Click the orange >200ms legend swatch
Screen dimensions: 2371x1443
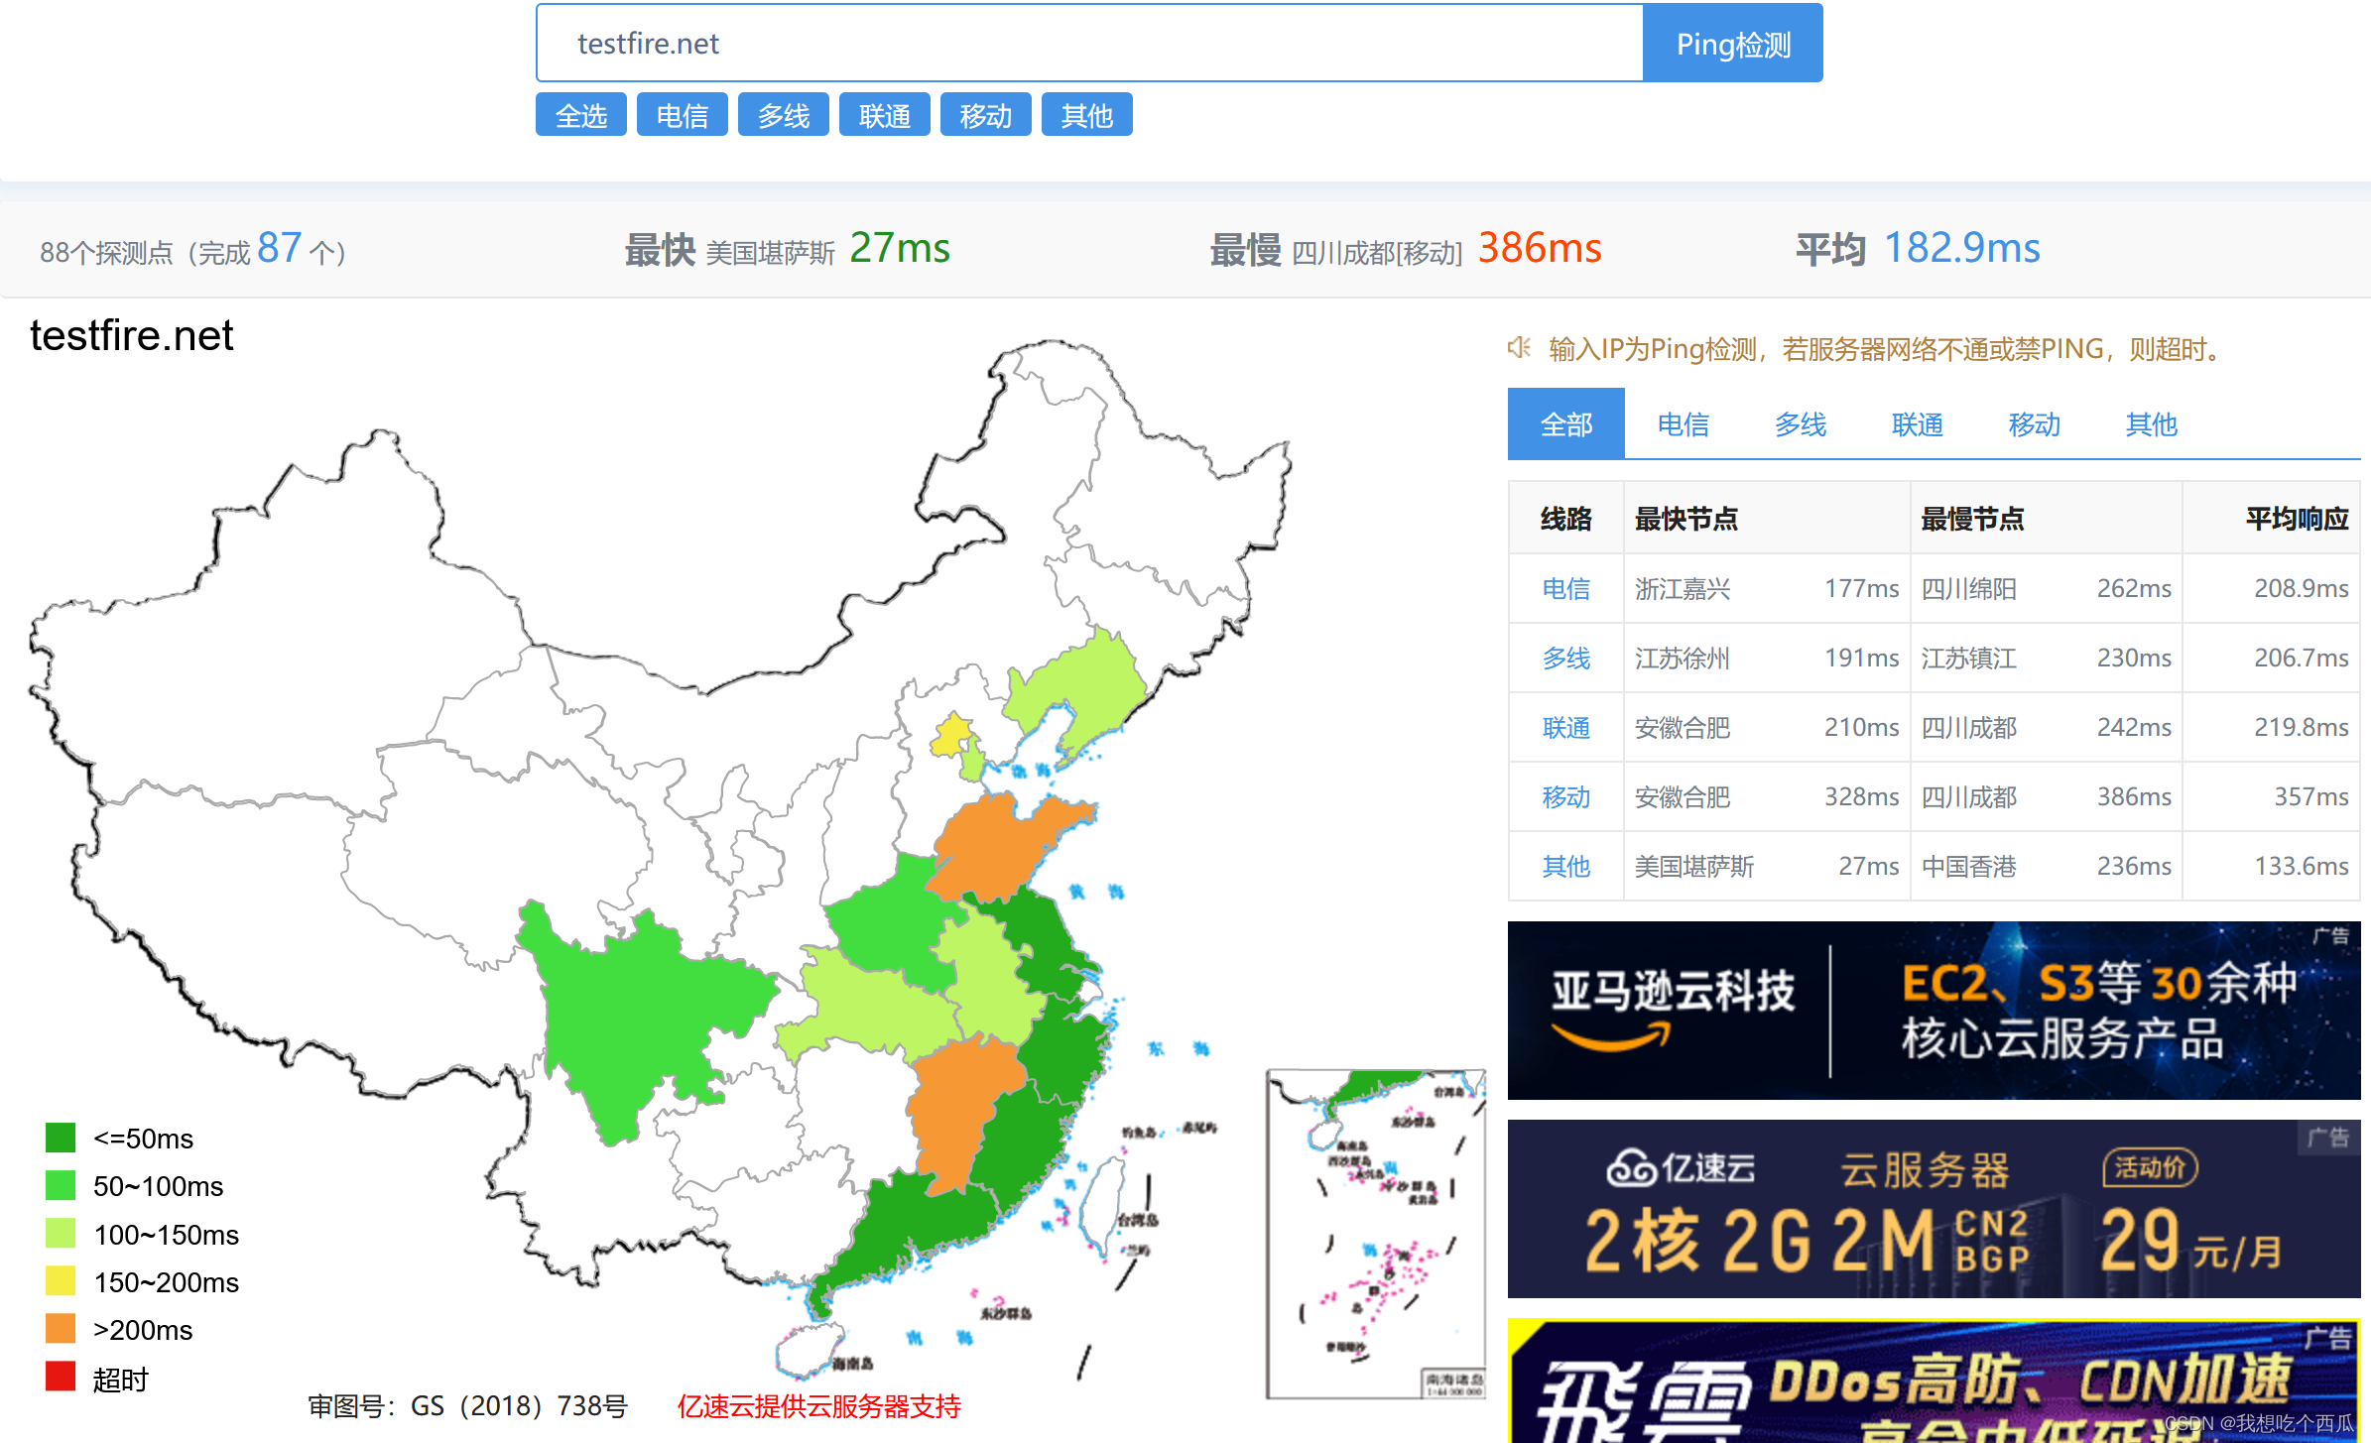click(61, 1329)
